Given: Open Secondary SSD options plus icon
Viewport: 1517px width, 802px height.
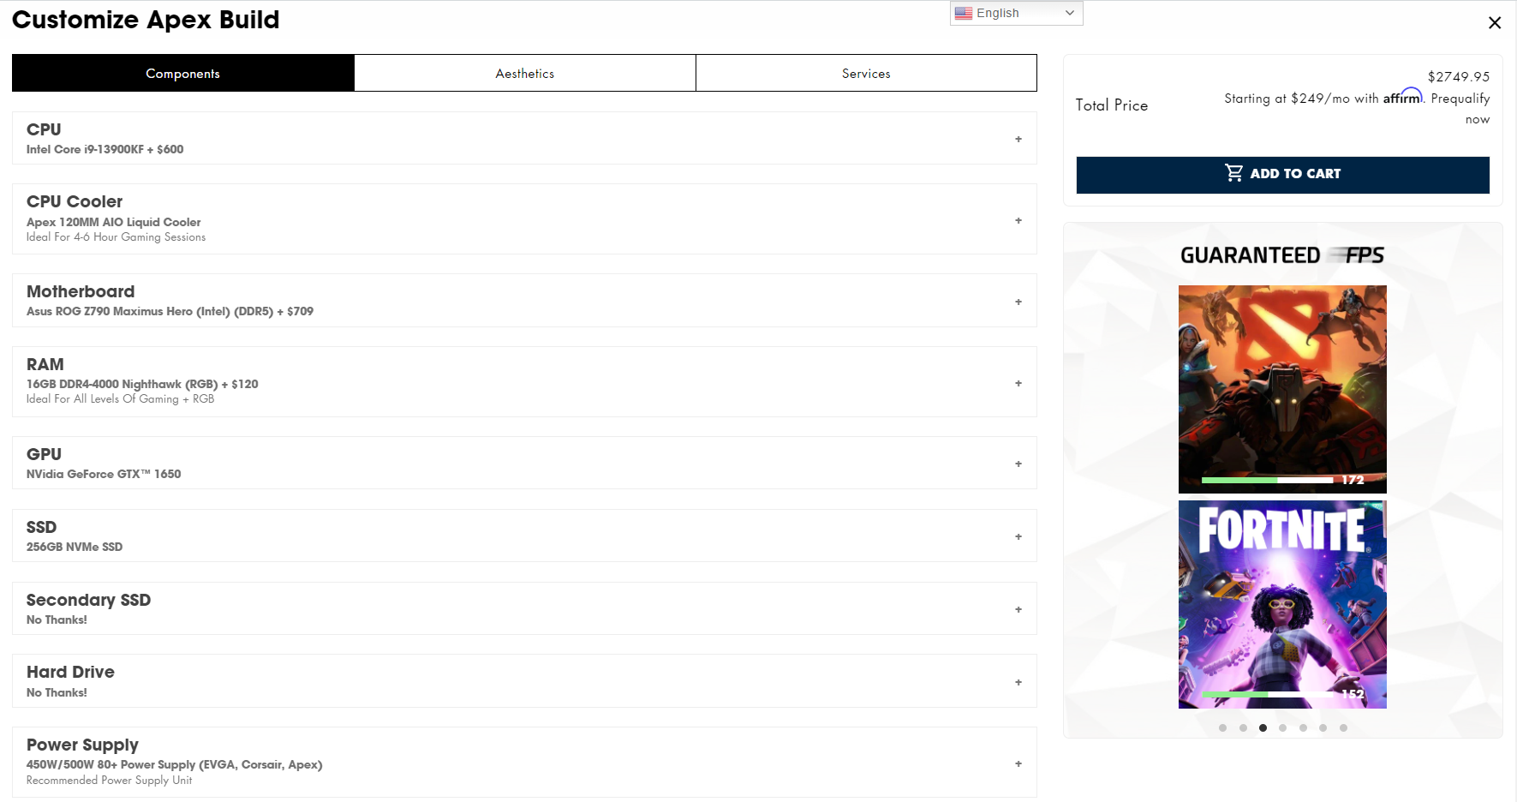Looking at the screenshot, I should (x=1018, y=609).
